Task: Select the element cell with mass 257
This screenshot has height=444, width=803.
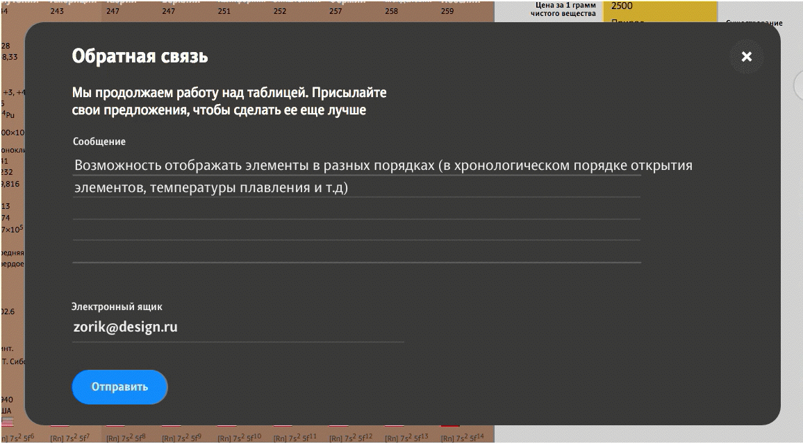Action: 336,10
